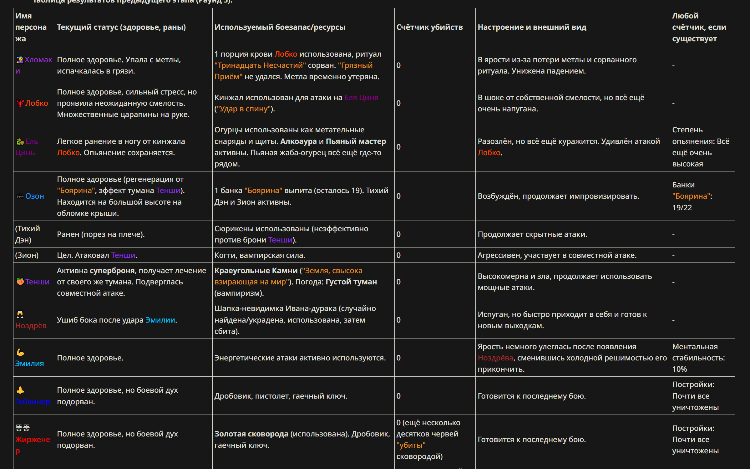
Task: Click 'Дробовик, пистолет, гаечный ключ.' cell
Action: click(x=303, y=396)
